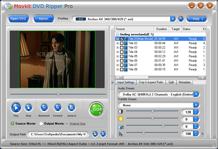The height and width of the screenshot is (149, 218).
Task: Click the contrast half-circle icon
Action: point(121,111)
